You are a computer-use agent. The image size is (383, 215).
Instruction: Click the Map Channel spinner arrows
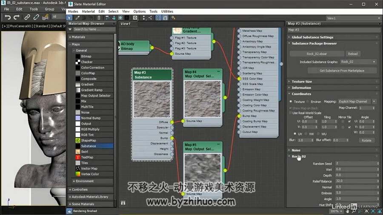pos(373,108)
